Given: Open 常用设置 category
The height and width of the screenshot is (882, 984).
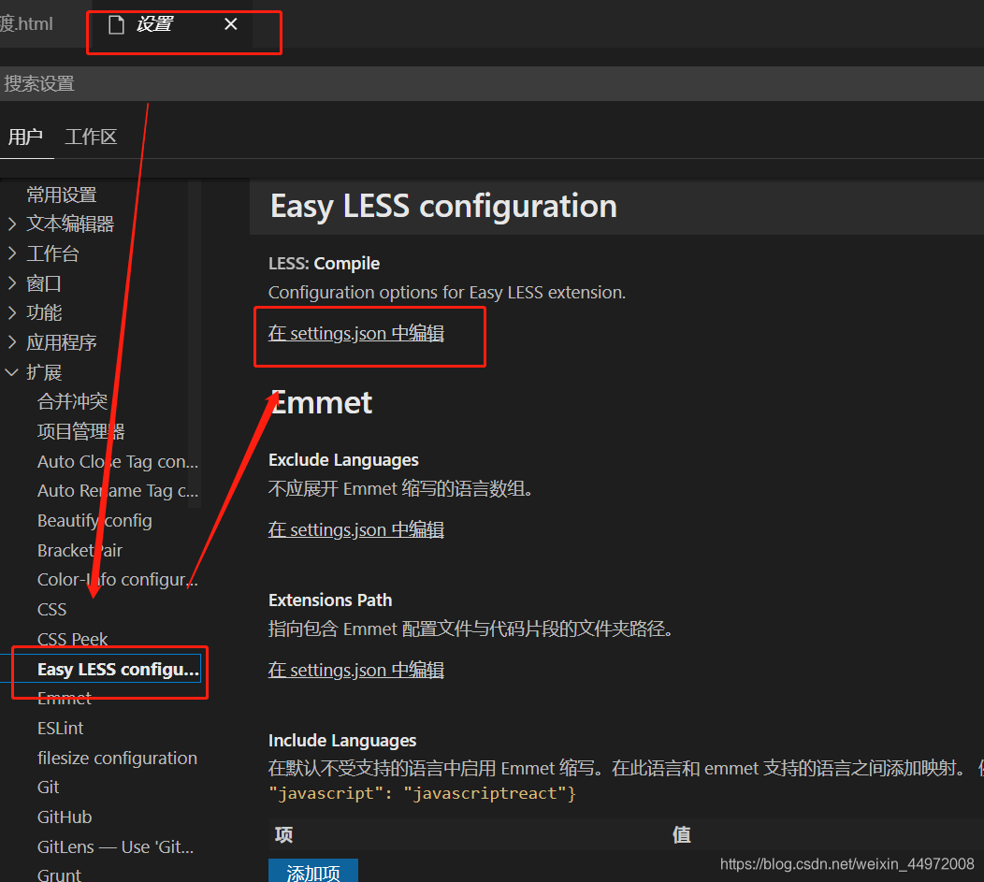Looking at the screenshot, I should (x=62, y=195).
